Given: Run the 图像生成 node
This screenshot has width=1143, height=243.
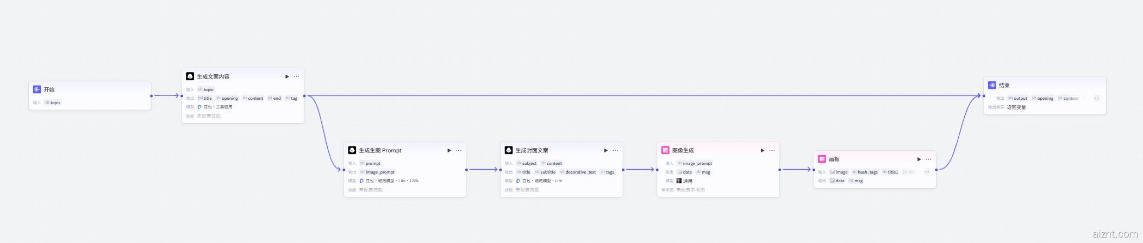Looking at the screenshot, I should pos(762,150).
